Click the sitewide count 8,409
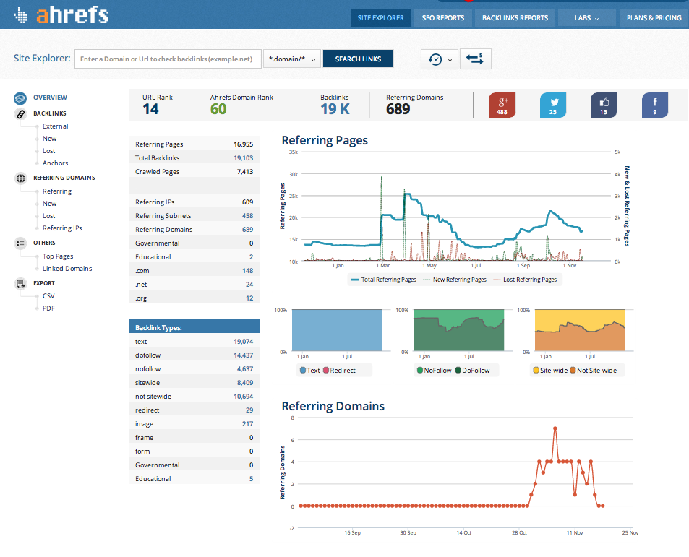 pyautogui.click(x=245, y=383)
